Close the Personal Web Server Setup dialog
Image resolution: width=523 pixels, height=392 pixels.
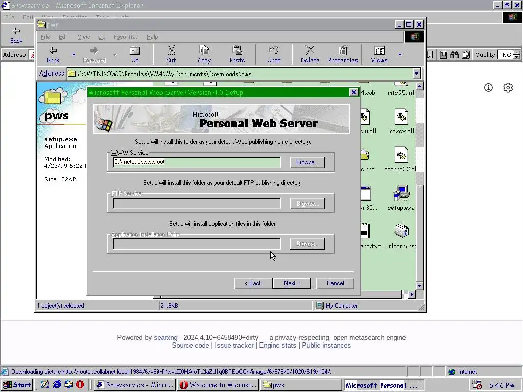353,92
